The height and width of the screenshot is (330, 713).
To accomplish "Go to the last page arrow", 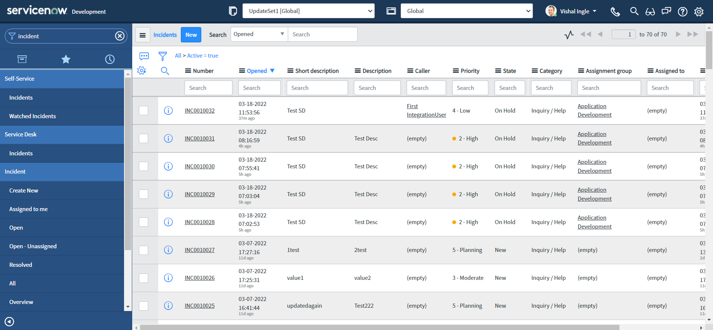I will (x=693, y=34).
